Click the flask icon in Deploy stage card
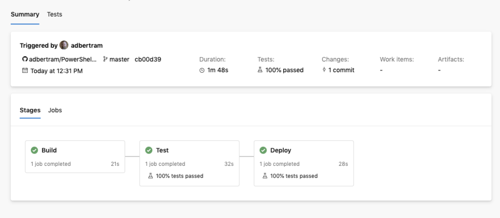The height and width of the screenshot is (218, 500). (x=265, y=176)
